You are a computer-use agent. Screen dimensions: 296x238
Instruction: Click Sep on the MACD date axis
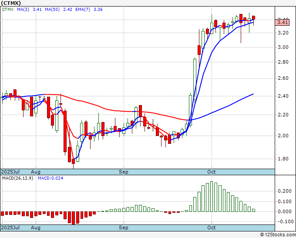124,228
